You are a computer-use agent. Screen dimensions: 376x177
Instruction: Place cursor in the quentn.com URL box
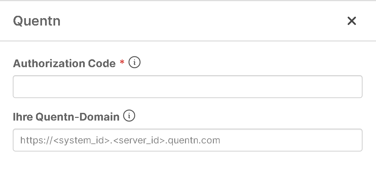[x=187, y=140]
